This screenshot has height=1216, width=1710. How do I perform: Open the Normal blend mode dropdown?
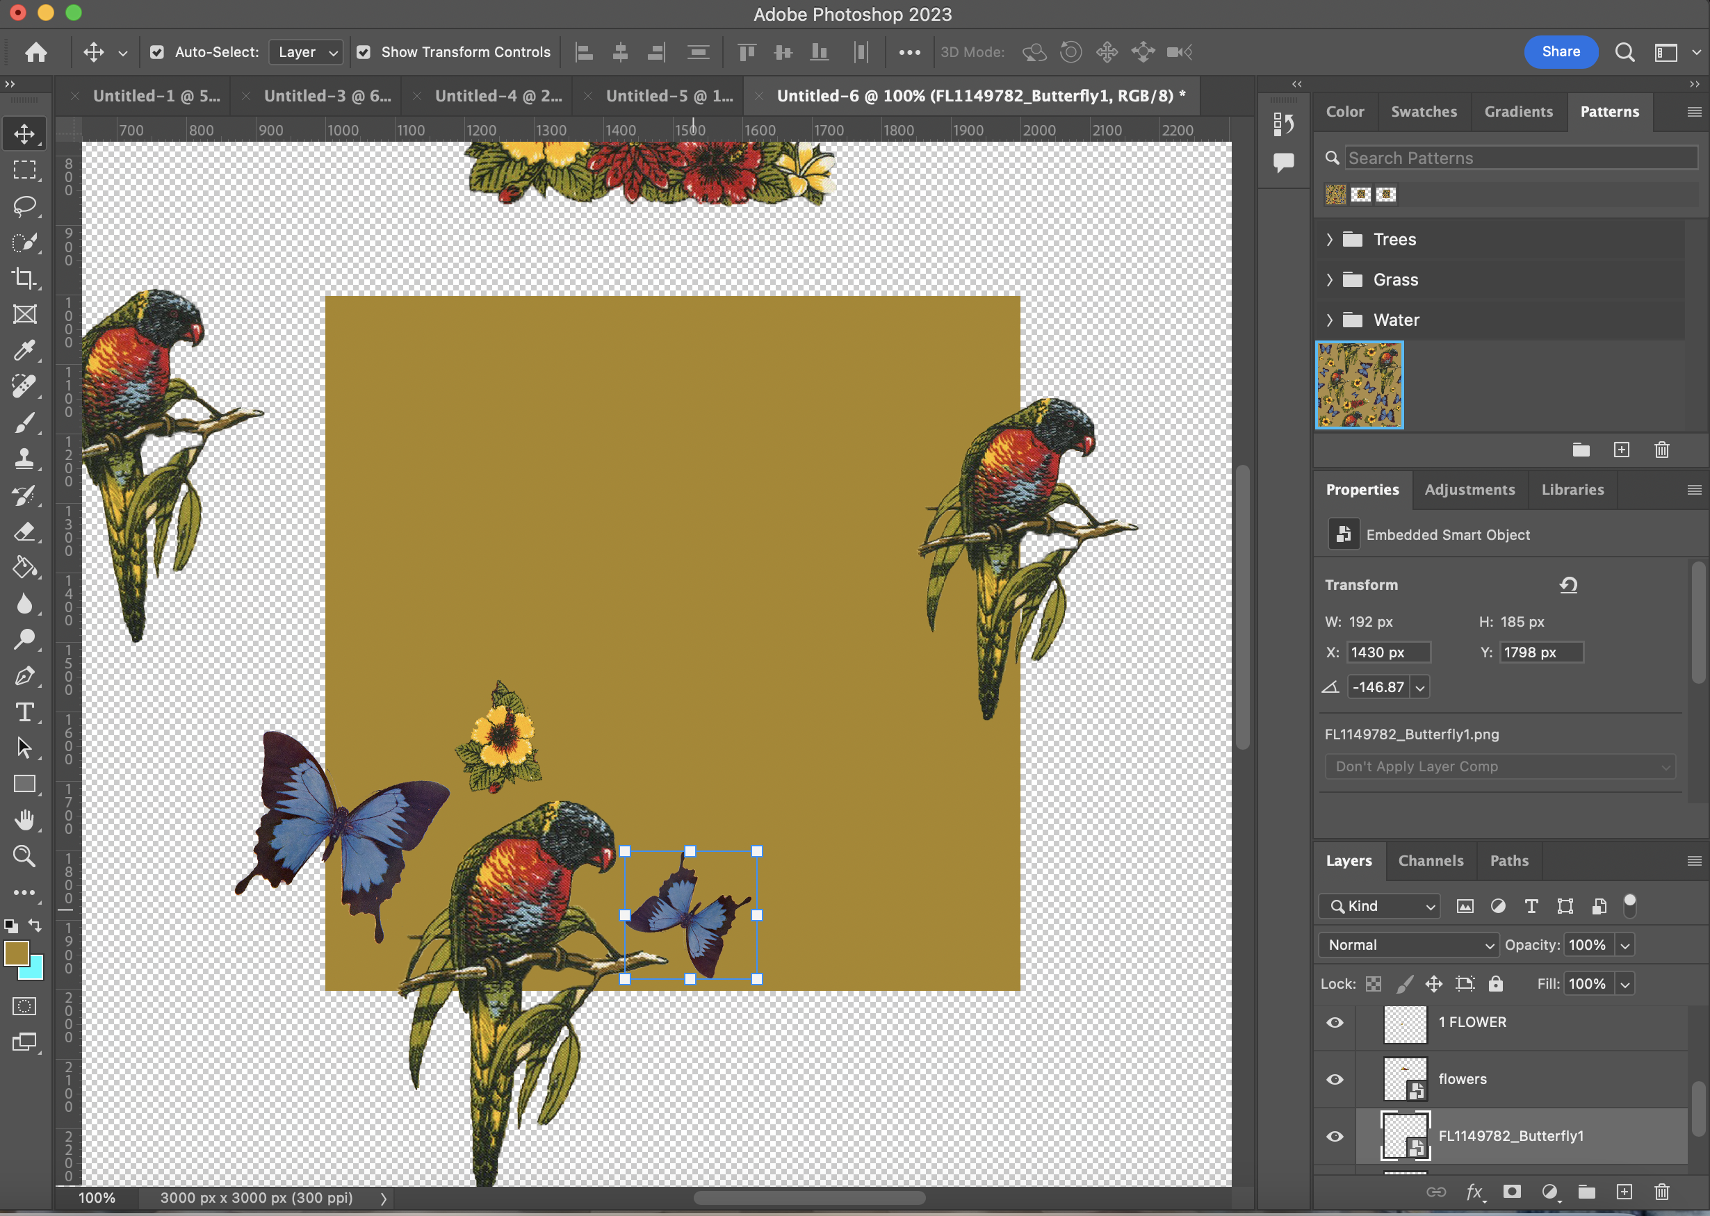1408,945
